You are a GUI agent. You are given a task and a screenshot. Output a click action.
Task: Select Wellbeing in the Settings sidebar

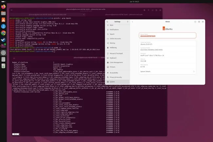(x=118, y=48)
